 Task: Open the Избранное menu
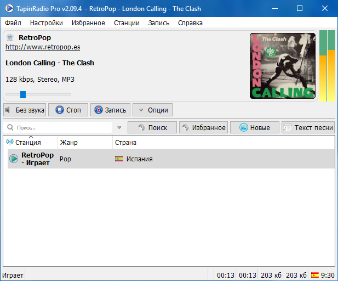[88, 23]
